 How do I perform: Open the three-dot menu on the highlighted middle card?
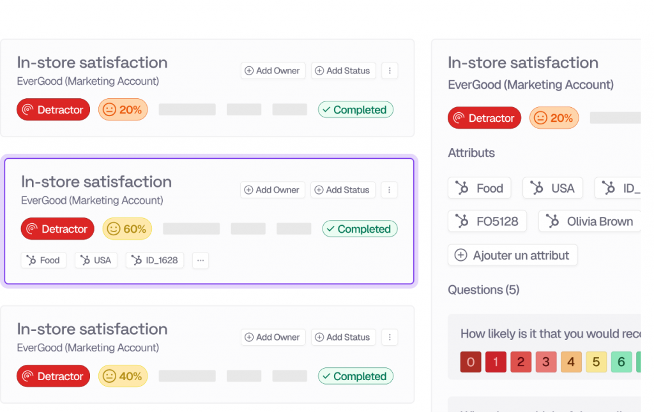click(389, 190)
